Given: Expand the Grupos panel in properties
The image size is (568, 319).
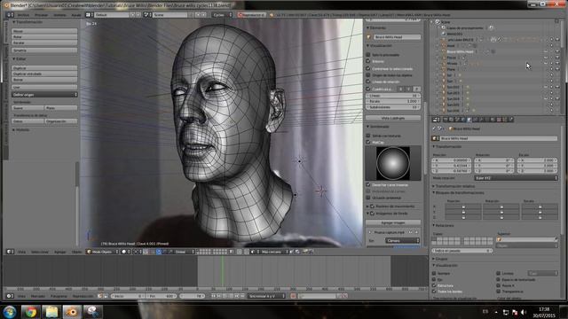Looking at the screenshot, I should coord(440,259).
